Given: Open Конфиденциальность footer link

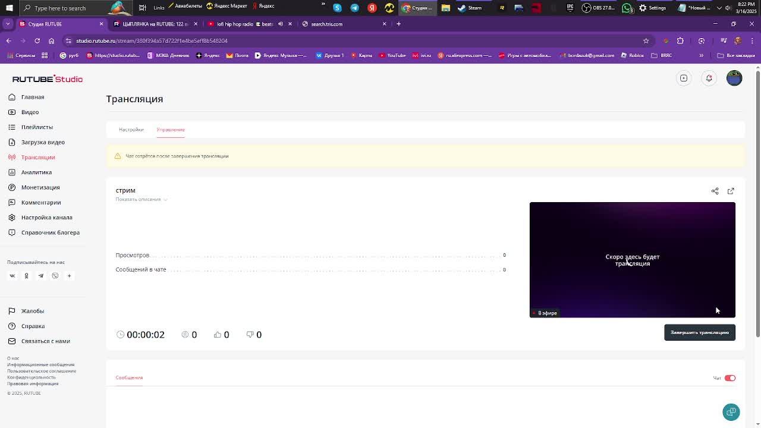Looking at the screenshot, I should (32, 377).
